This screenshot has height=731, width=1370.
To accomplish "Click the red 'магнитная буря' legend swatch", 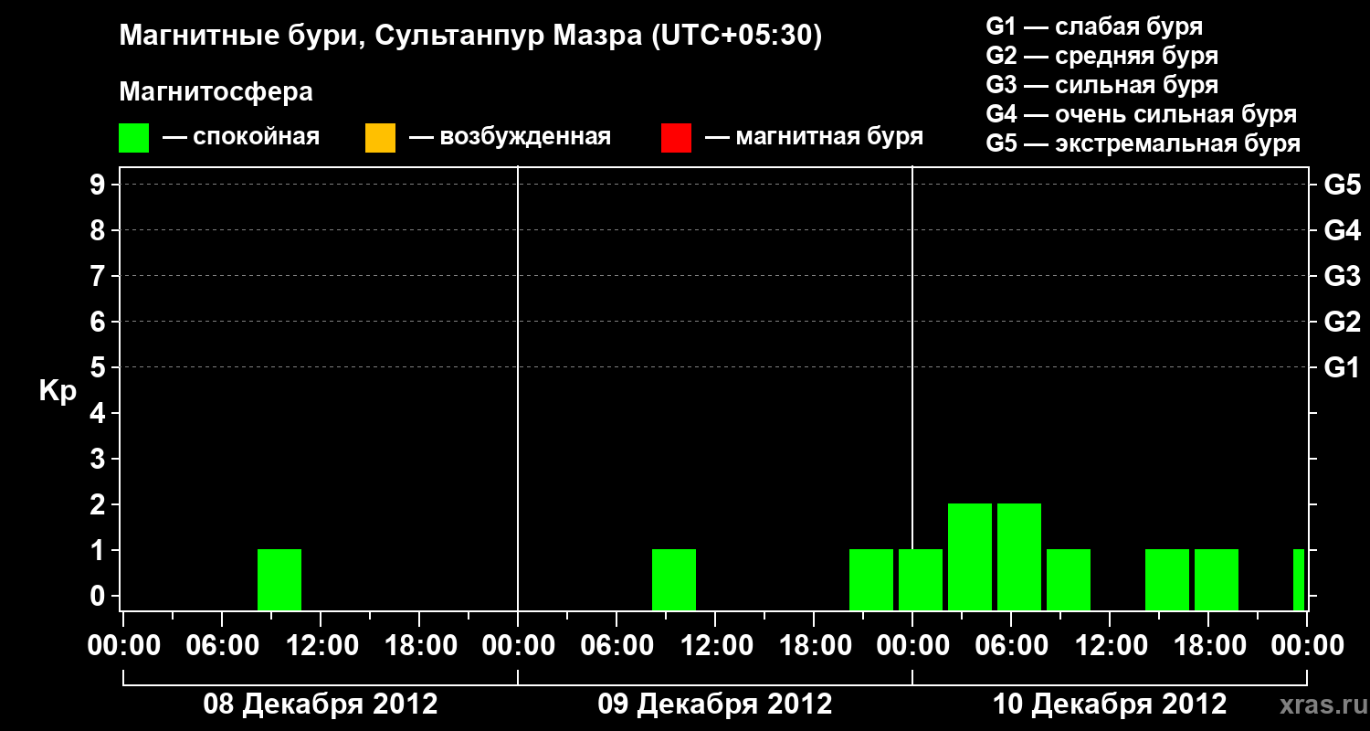I will click(x=676, y=138).
